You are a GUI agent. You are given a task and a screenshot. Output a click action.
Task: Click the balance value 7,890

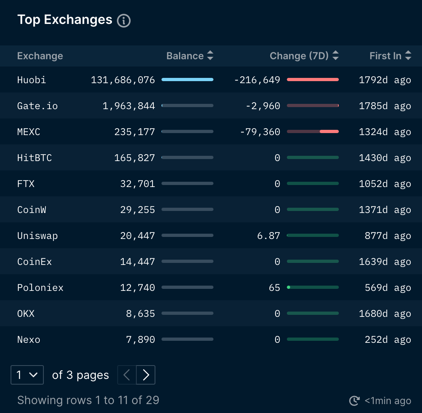pos(140,340)
